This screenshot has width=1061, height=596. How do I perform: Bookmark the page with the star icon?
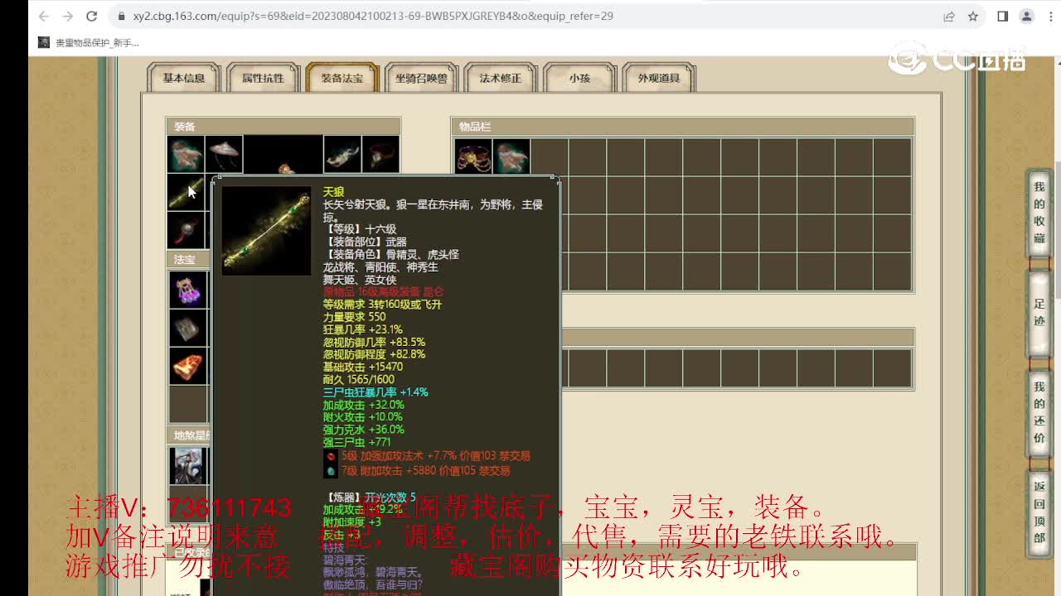[x=972, y=16]
